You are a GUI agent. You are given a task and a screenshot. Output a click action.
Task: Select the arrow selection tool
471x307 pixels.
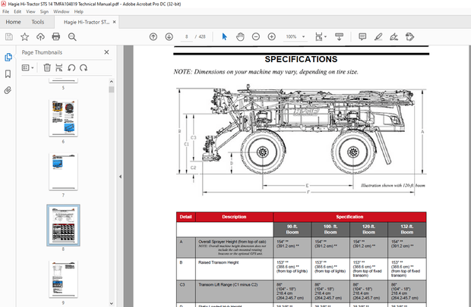pos(224,36)
